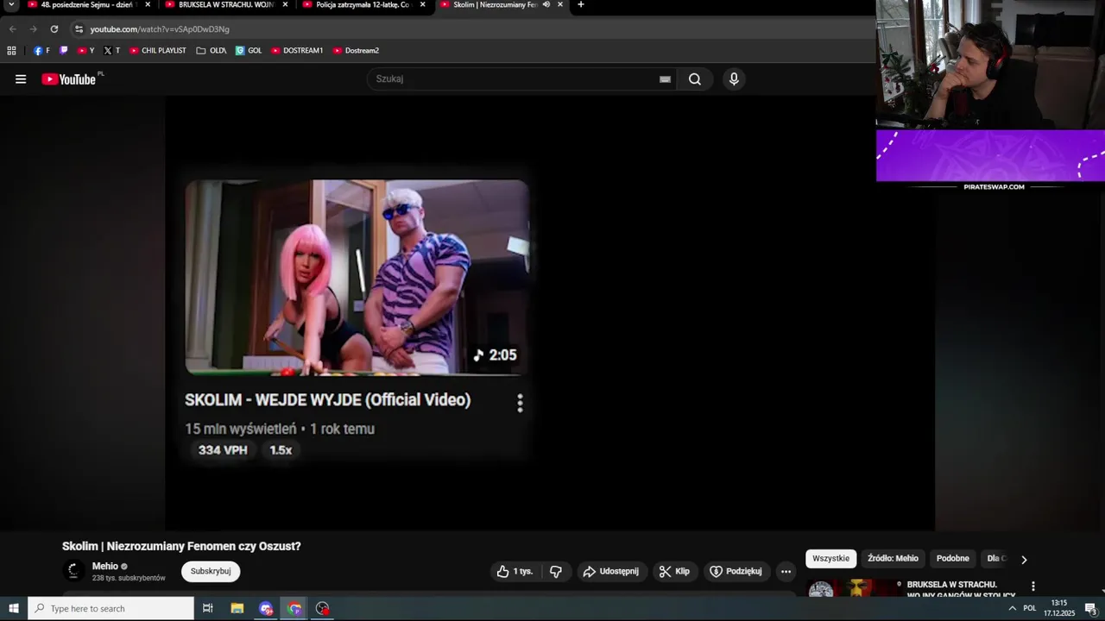Open the BRUKSELA W STRACHU suggested video thumbnail

tap(855, 588)
